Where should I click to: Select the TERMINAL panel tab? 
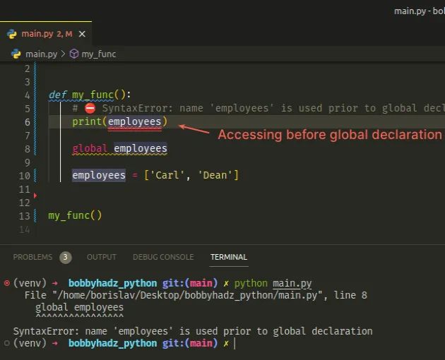coord(229,257)
